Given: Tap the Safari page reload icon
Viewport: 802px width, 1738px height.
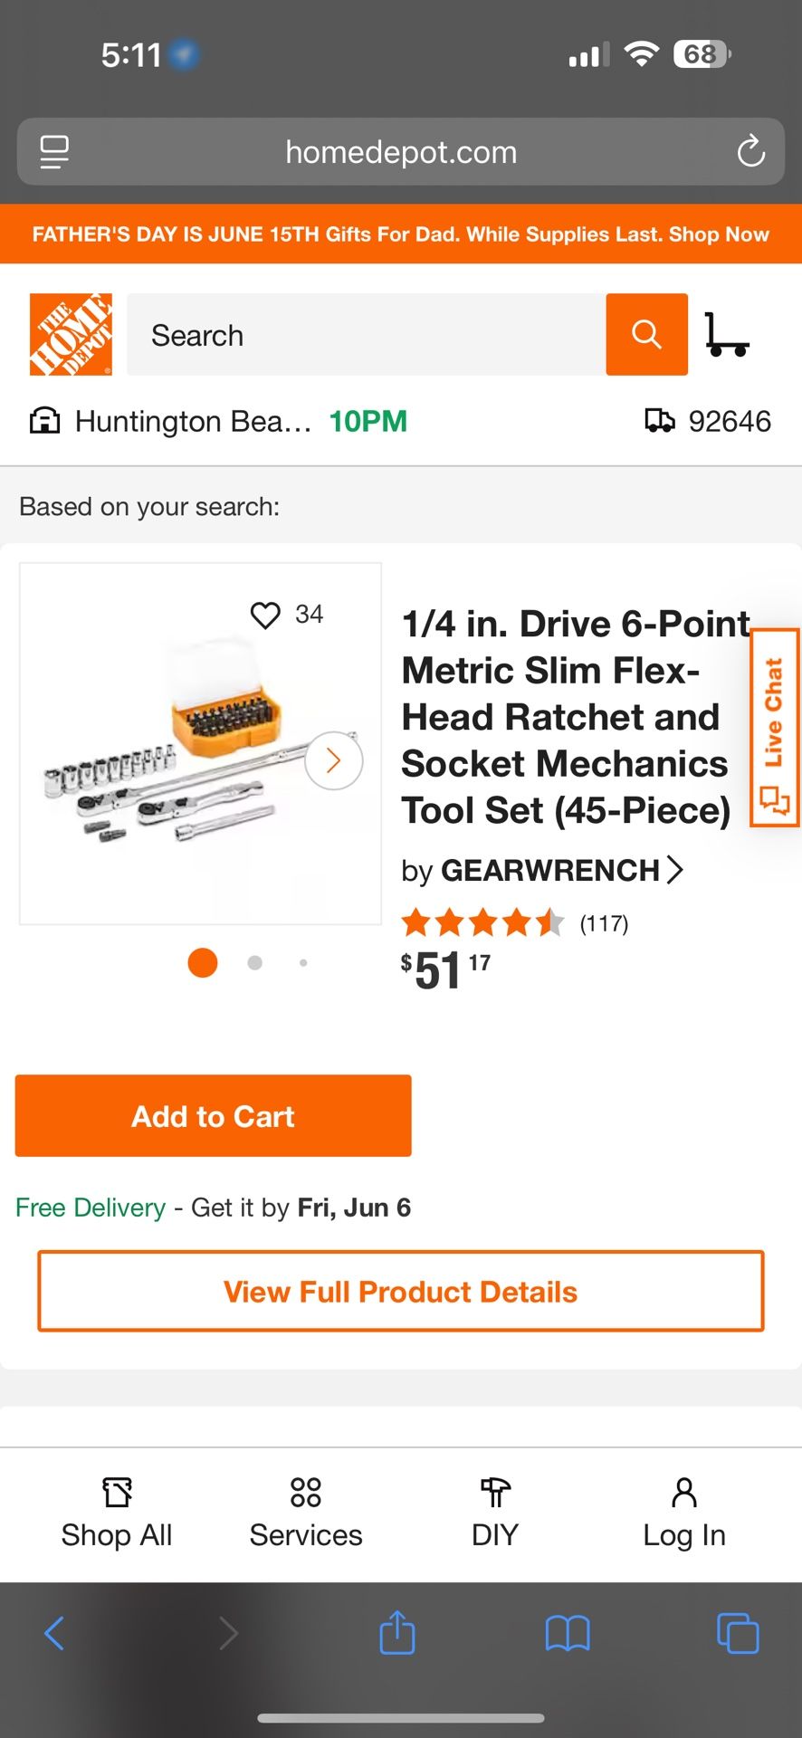Looking at the screenshot, I should [750, 152].
